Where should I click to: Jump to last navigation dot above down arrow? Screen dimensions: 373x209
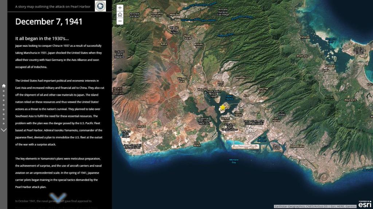coord(4,123)
